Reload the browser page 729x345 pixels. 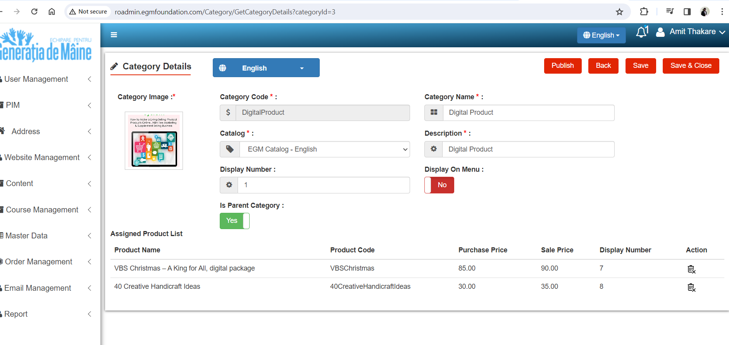click(x=34, y=12)
